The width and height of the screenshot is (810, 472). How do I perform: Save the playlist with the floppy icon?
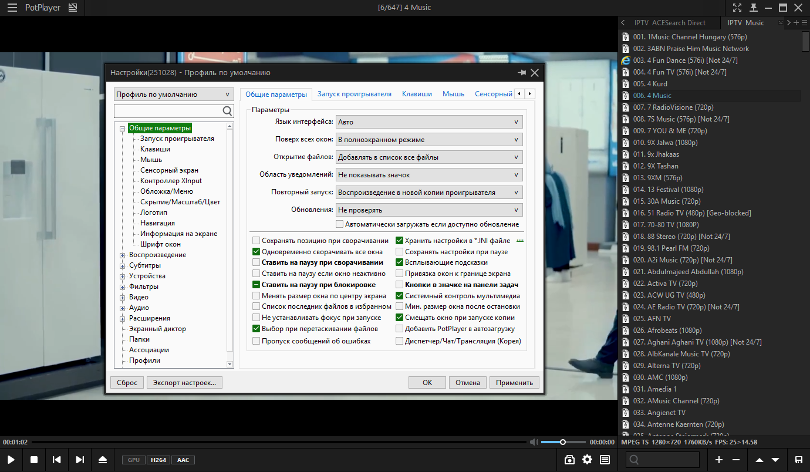pyautogui.click(x=799, y=460)
